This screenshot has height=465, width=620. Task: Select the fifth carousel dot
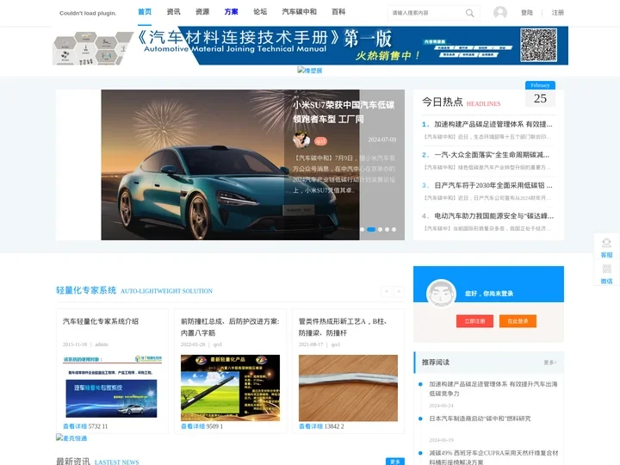pyautogui.click(x=394, y=229)
